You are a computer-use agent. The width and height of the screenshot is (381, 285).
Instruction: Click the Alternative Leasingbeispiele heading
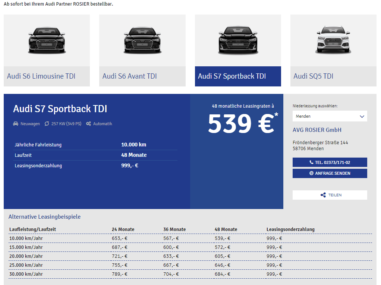coord(44,217)
